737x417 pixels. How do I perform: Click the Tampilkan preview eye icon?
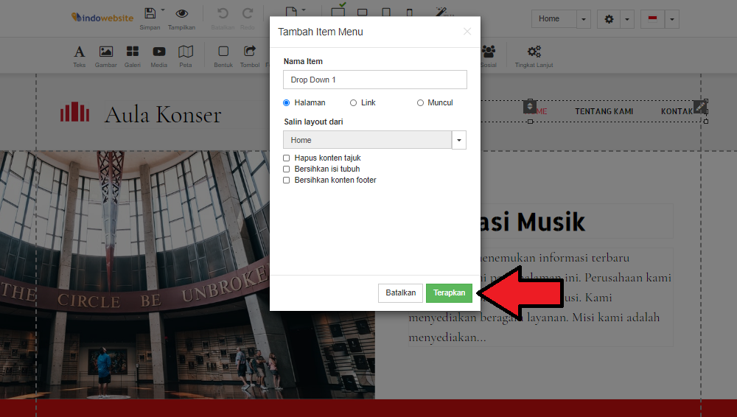coord(182,14)
